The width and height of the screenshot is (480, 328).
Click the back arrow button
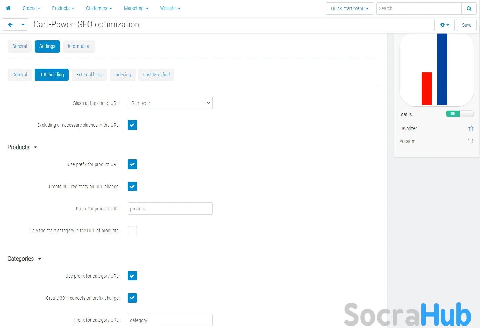[x=10, y=25]
